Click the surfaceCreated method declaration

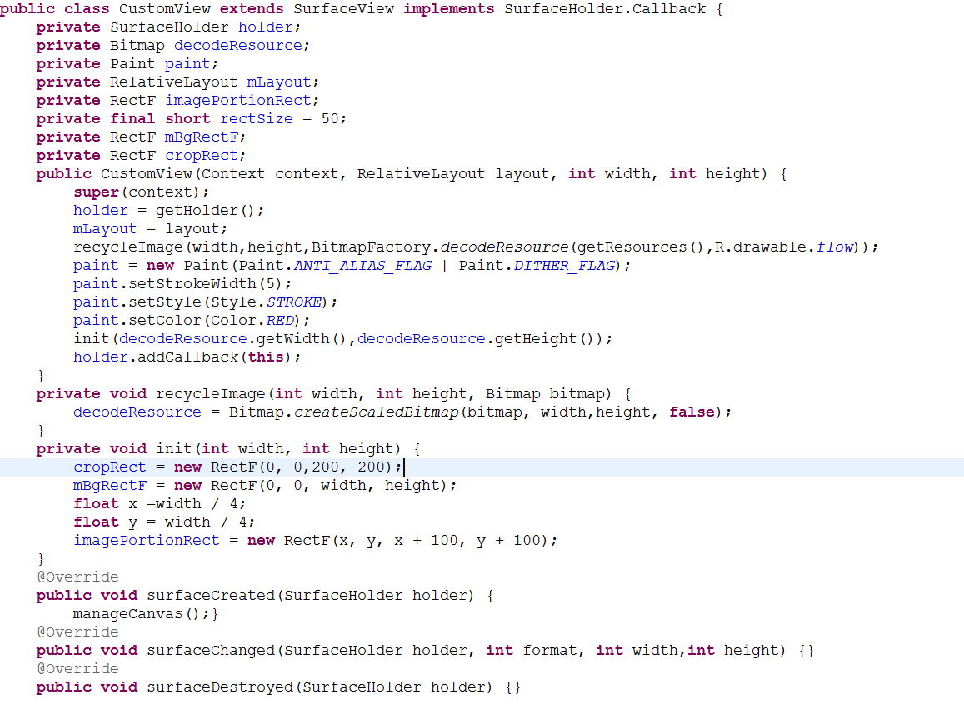264,596
